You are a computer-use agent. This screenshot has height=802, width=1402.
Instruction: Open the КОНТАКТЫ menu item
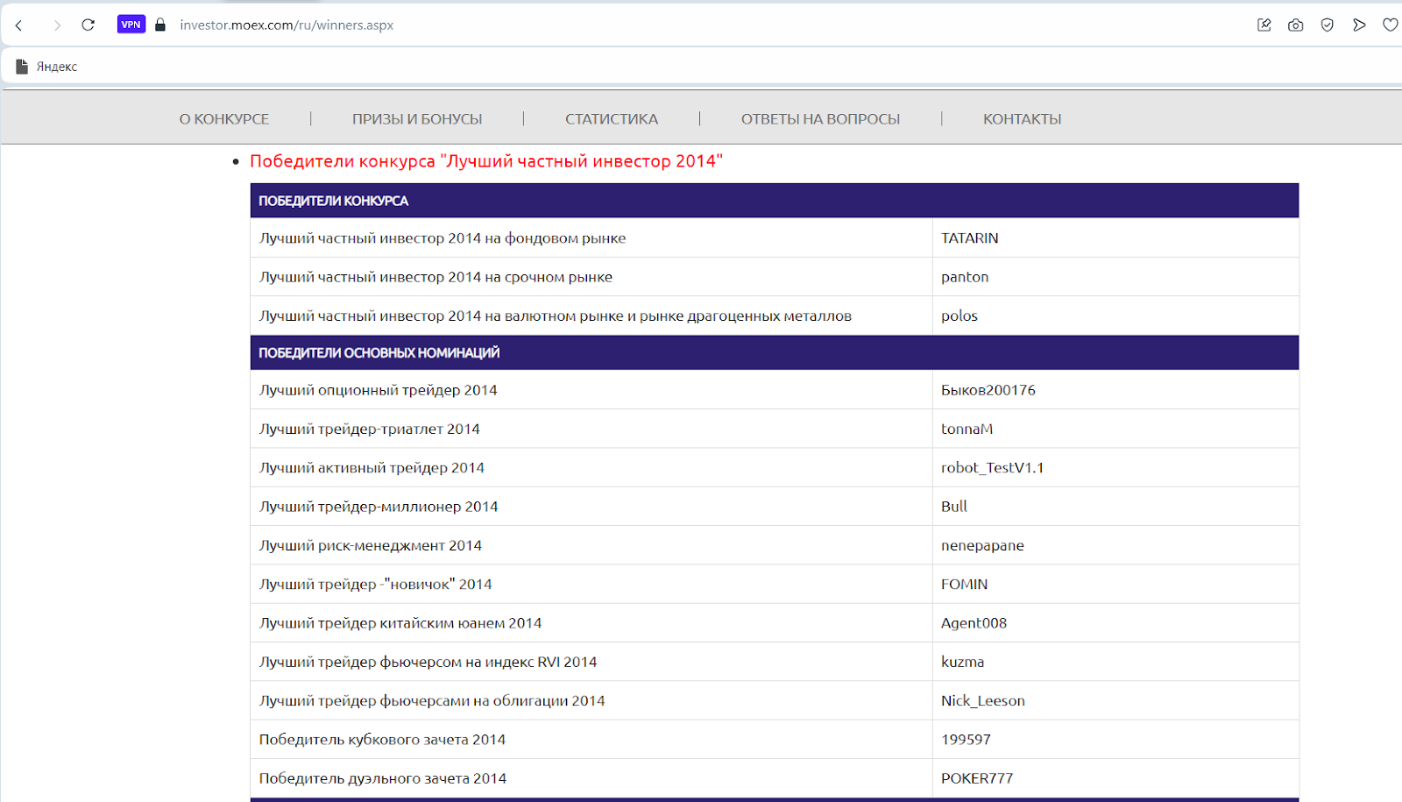click(x=1023, y=119)
